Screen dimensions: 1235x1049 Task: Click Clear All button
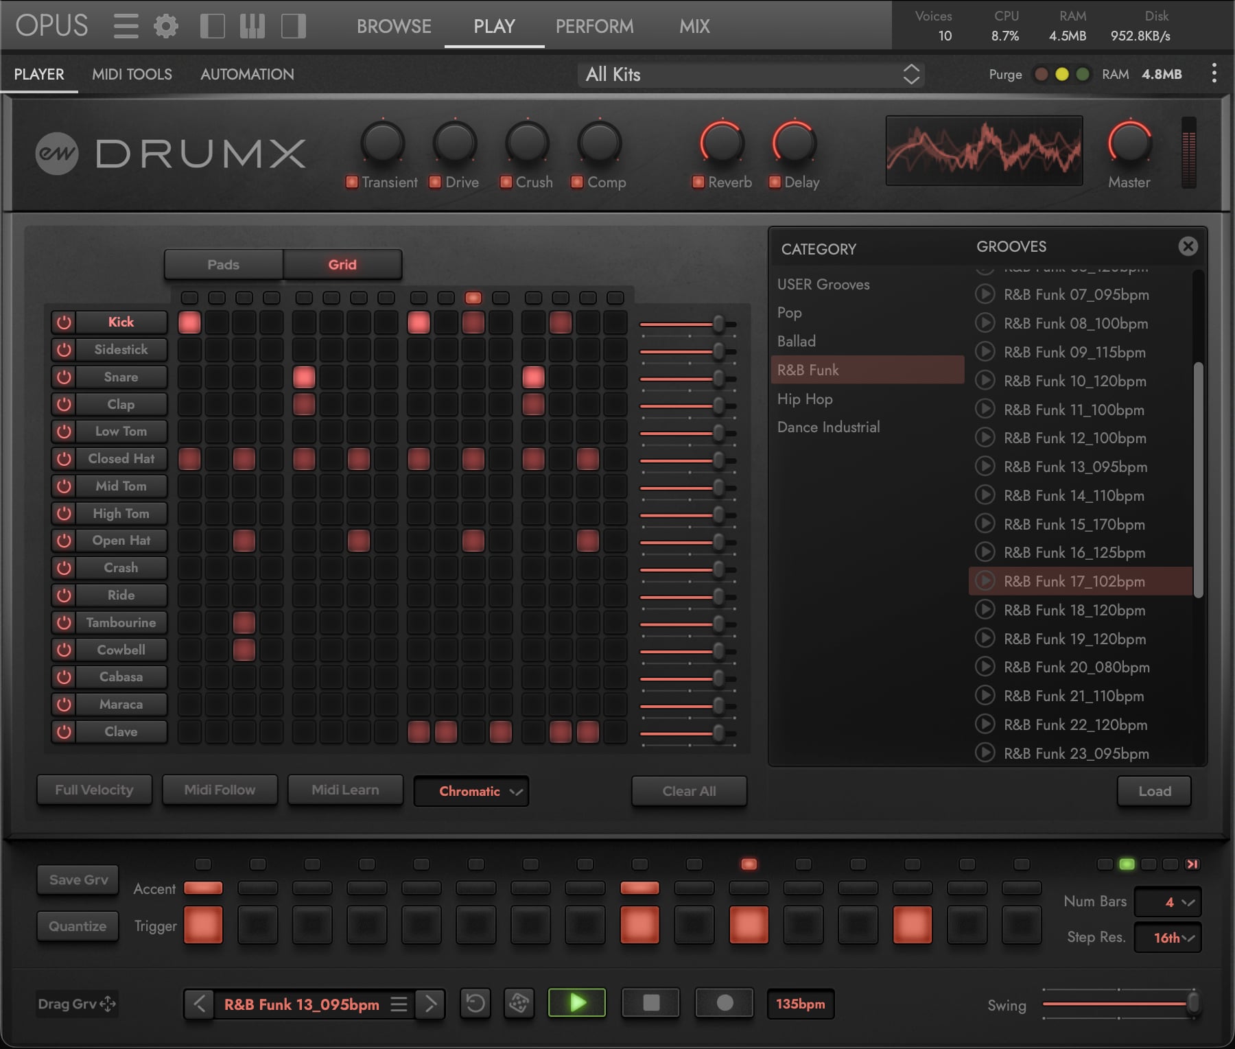[689, 791]
